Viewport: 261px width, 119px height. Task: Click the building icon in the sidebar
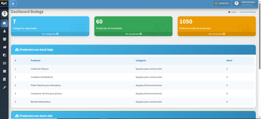click(x=4, y=79)
